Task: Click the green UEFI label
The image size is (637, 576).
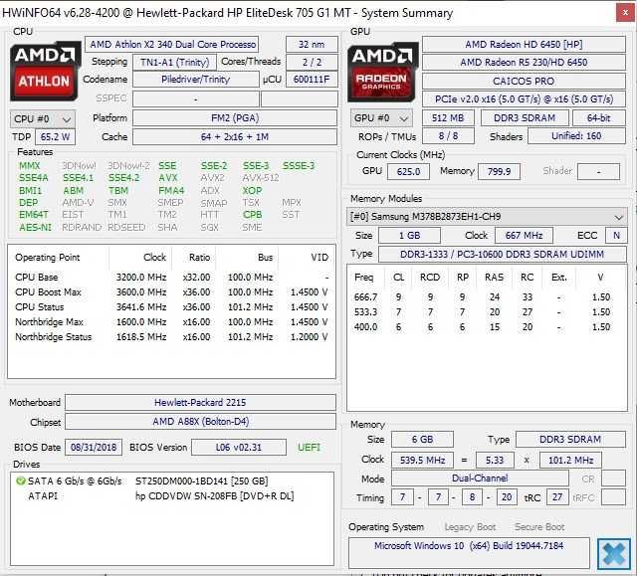Action: [x=309, y=448]
